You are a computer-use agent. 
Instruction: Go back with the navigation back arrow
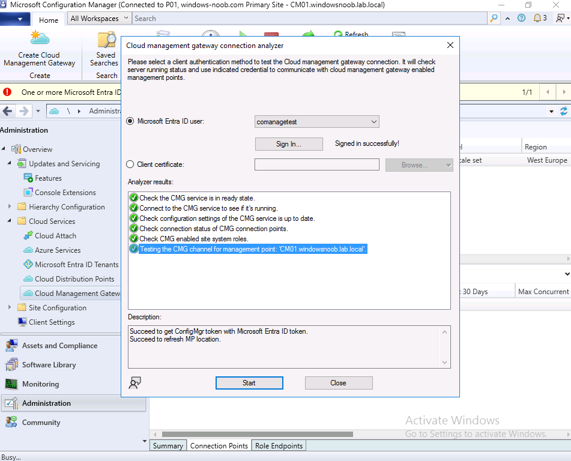7,110
